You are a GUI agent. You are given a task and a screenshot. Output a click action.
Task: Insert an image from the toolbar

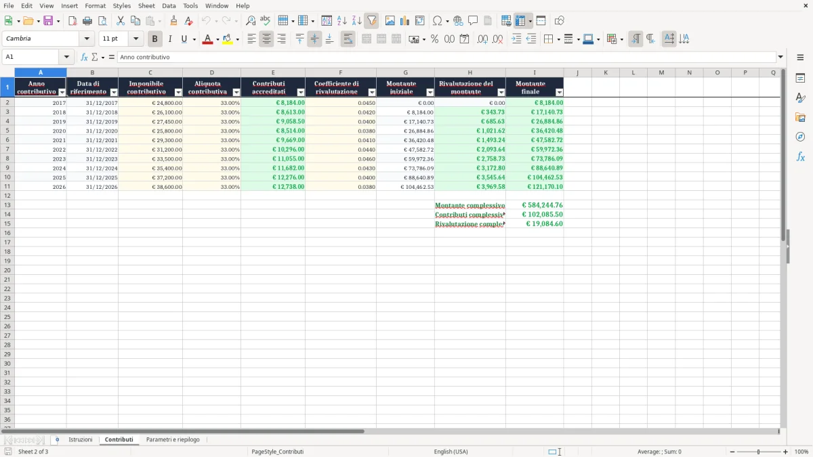pyautogui.click(x=390, y=21)
